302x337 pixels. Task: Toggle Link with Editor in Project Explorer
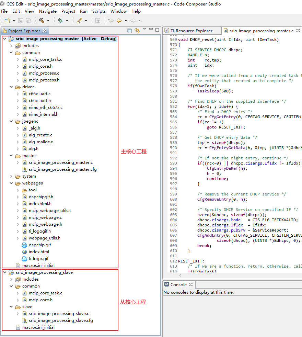point(137,31)
